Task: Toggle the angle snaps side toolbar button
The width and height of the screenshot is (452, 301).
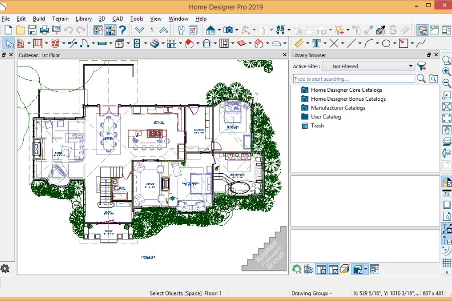Action: [446, 228]
